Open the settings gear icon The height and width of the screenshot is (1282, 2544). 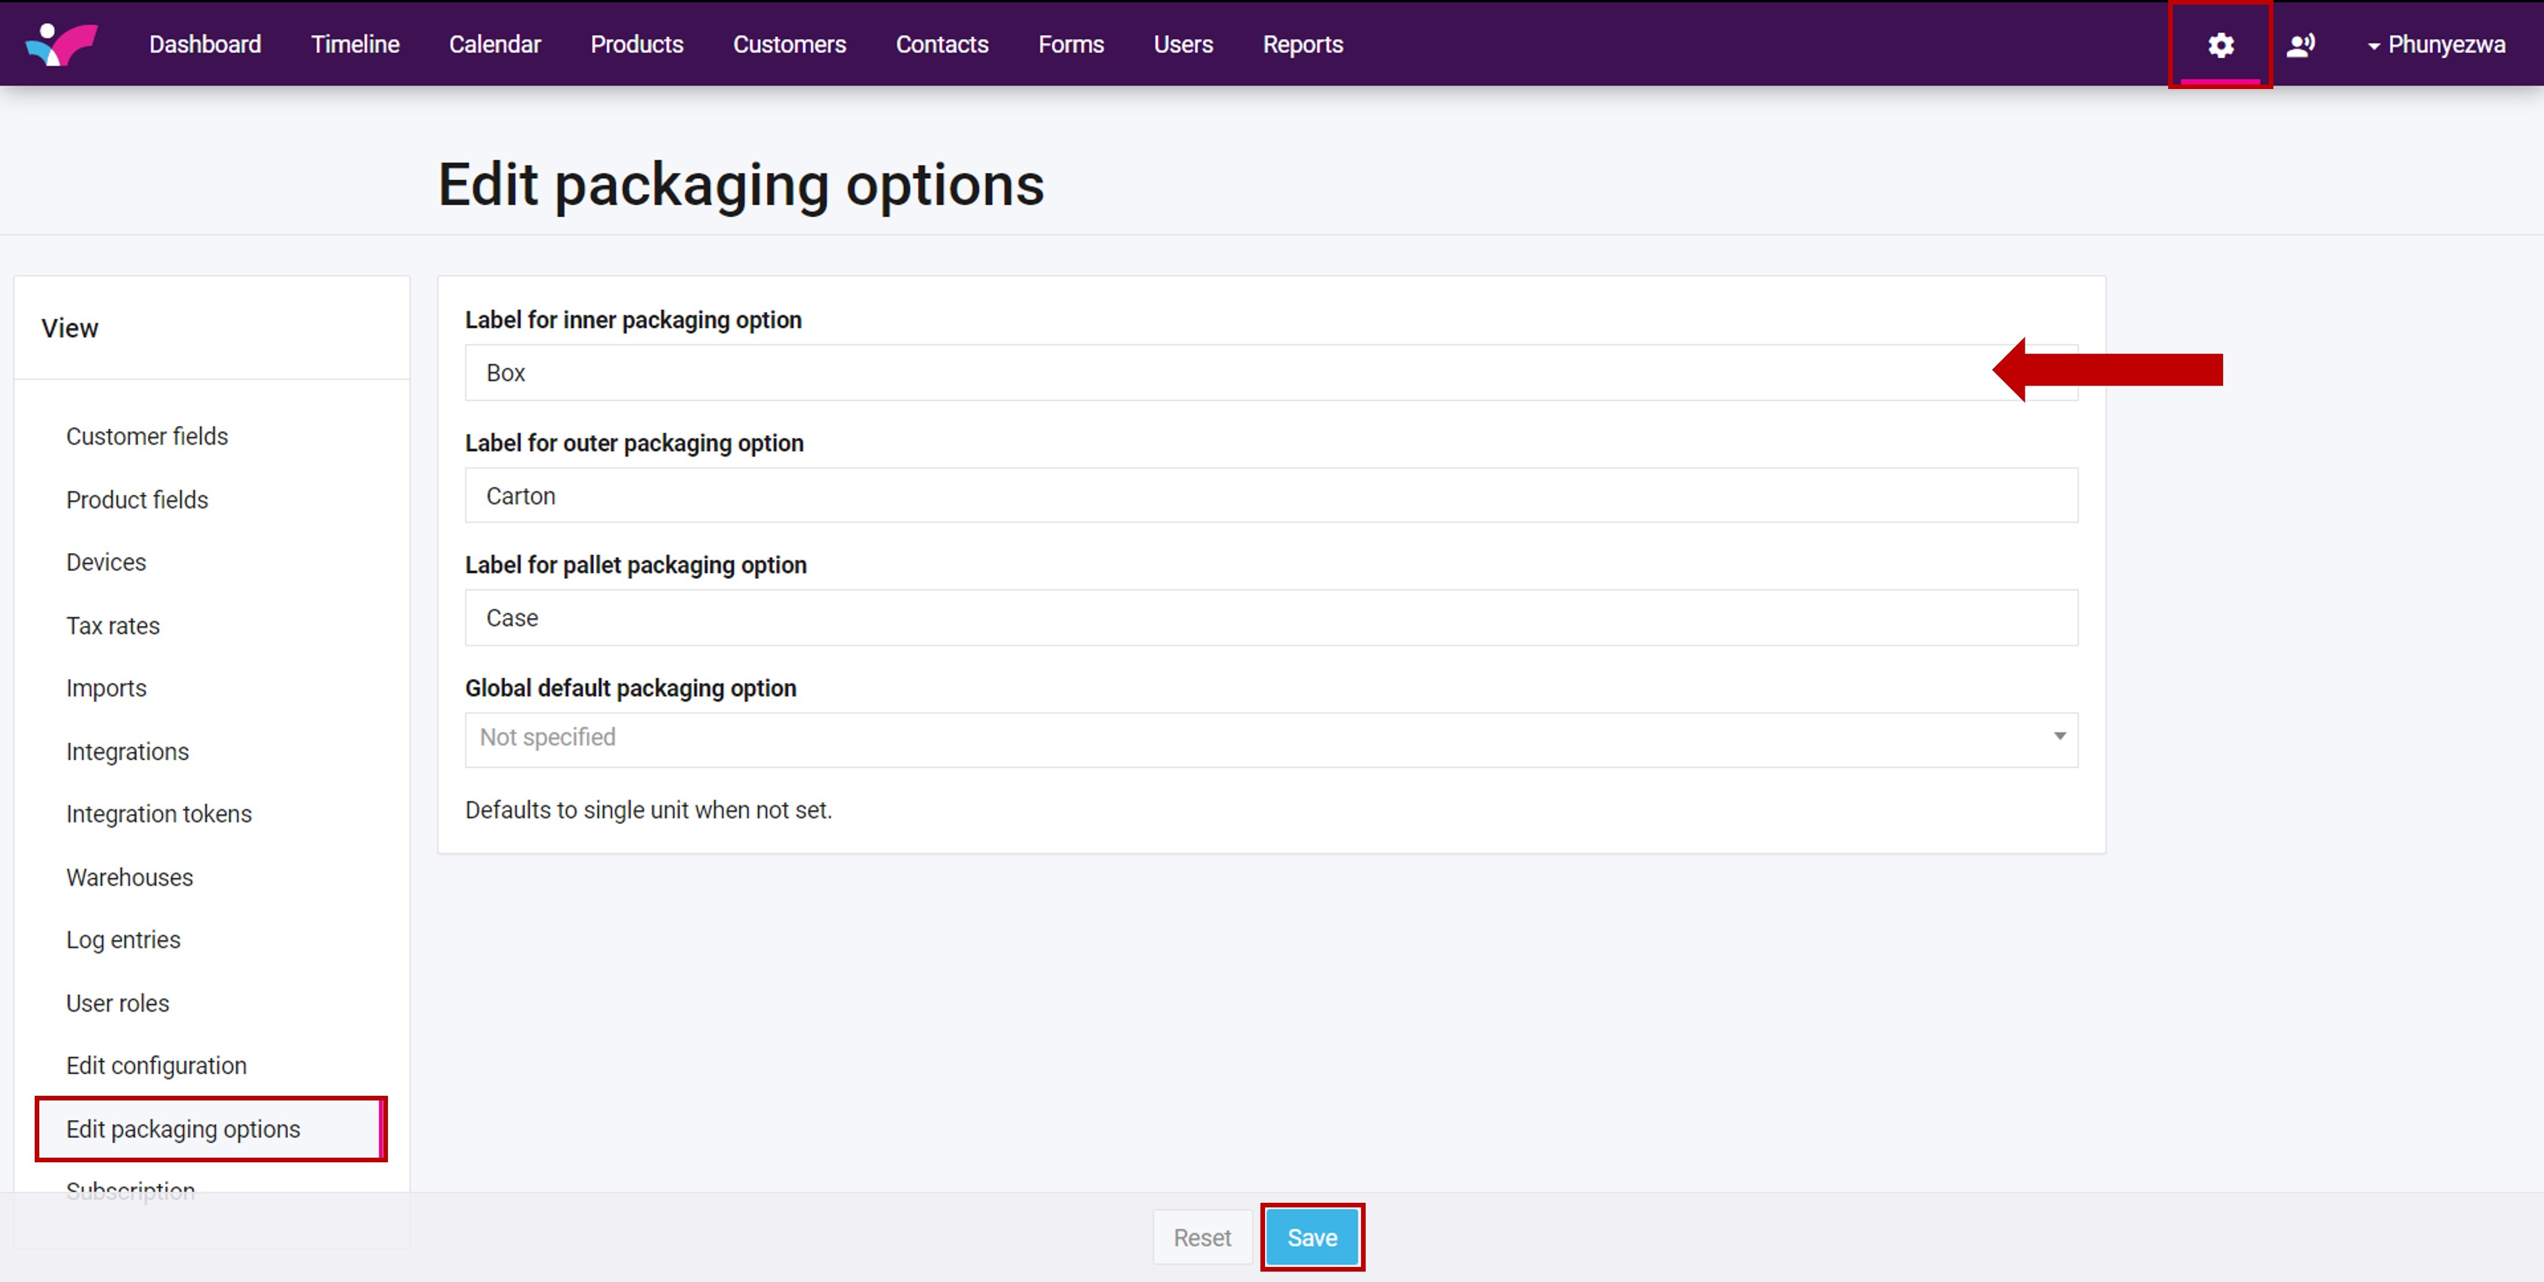pyautogui.click(x=2220, y=46)
